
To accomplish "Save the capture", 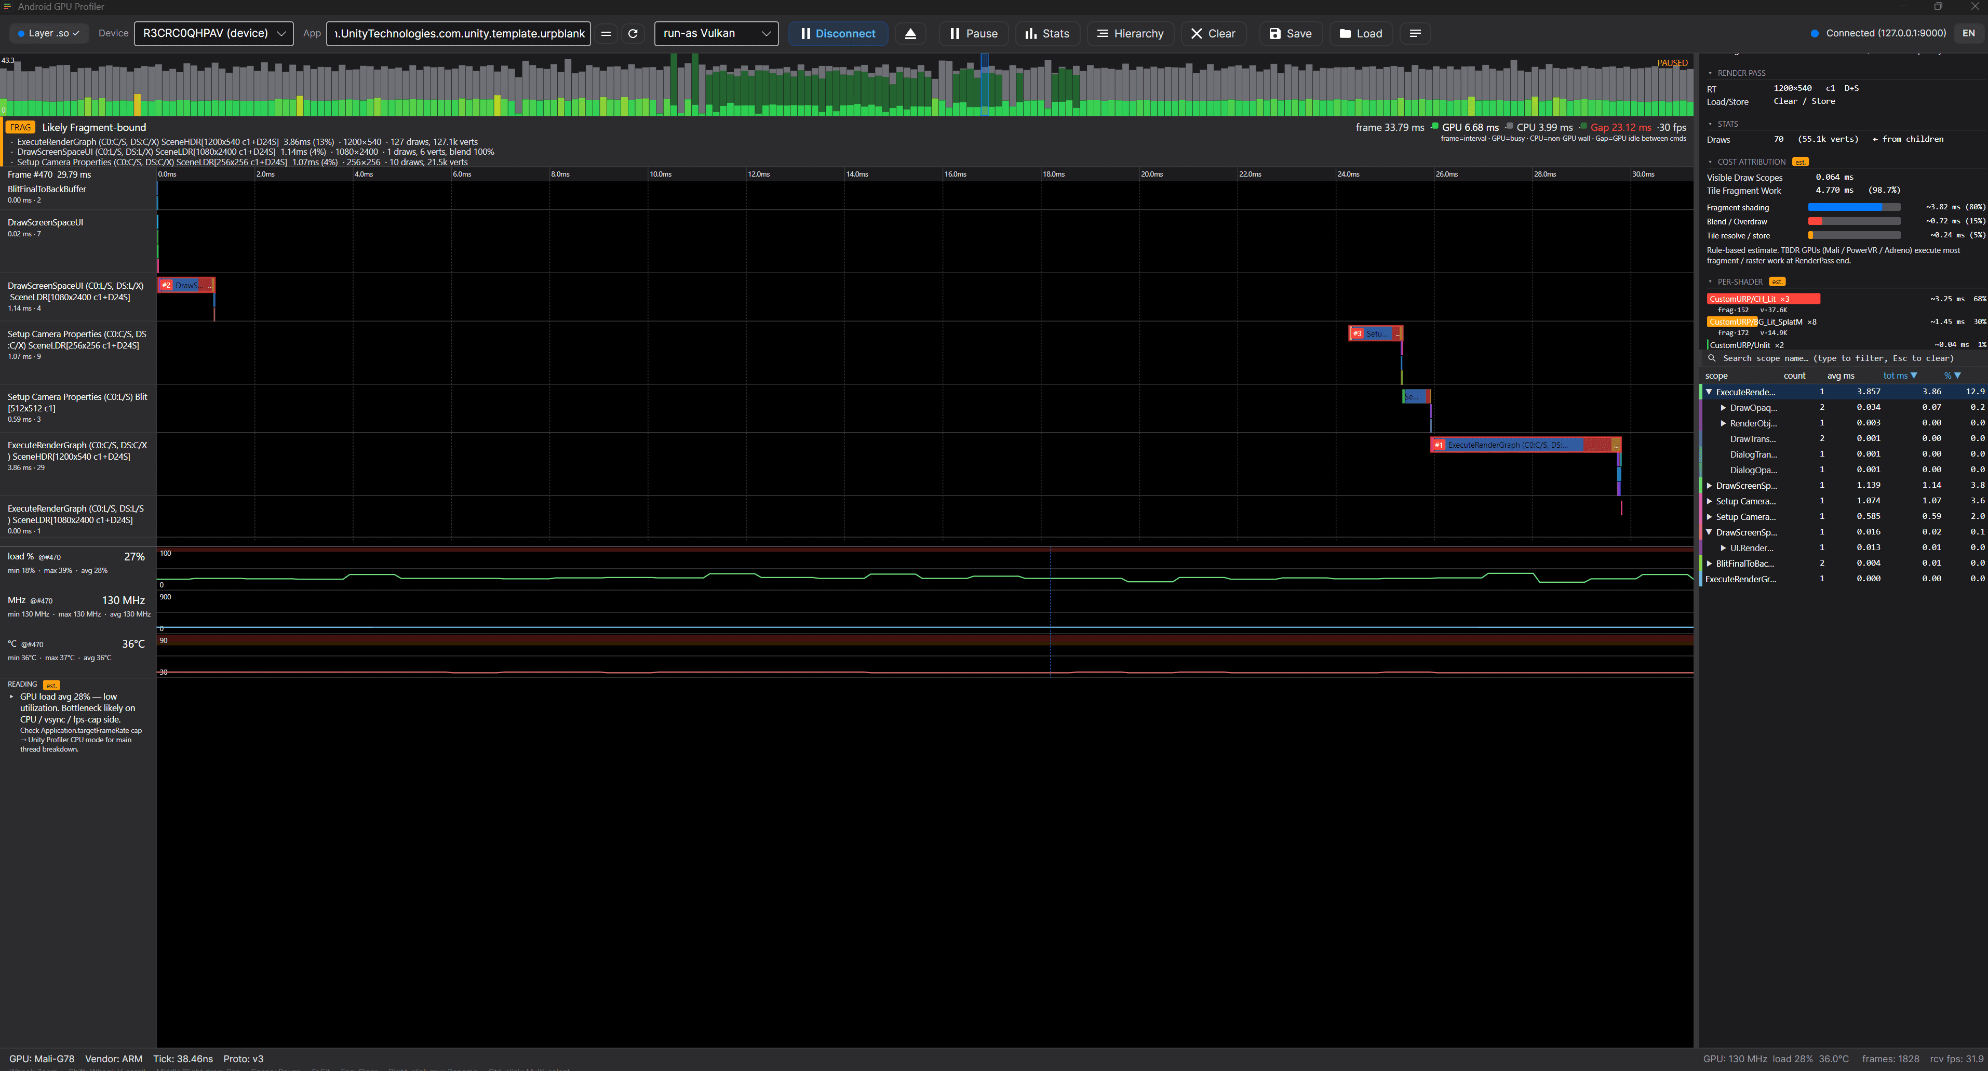I will click(x=1291, y=33).
